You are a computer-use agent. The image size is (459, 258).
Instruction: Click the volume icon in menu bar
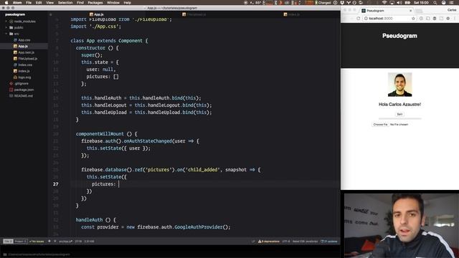(x=399, y=3)
